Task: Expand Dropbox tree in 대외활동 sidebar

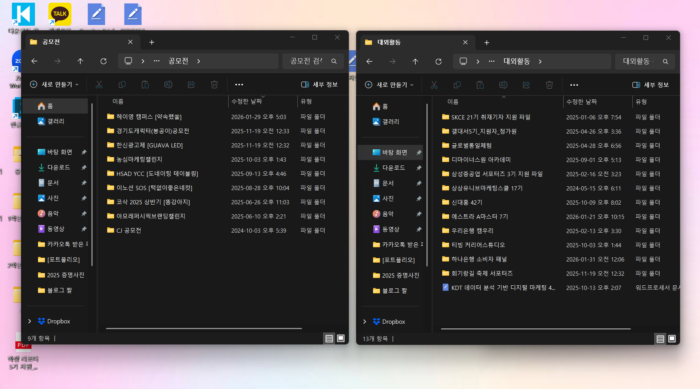Action: tap(365, 321)
